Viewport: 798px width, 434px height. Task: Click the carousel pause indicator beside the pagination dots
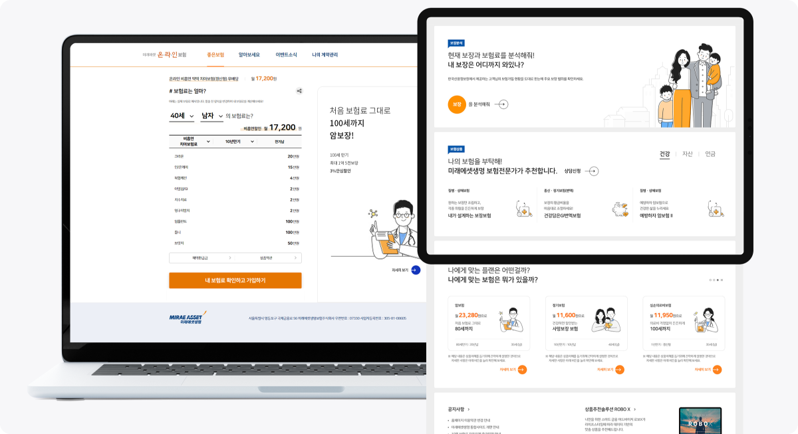[x=722, y=280]
